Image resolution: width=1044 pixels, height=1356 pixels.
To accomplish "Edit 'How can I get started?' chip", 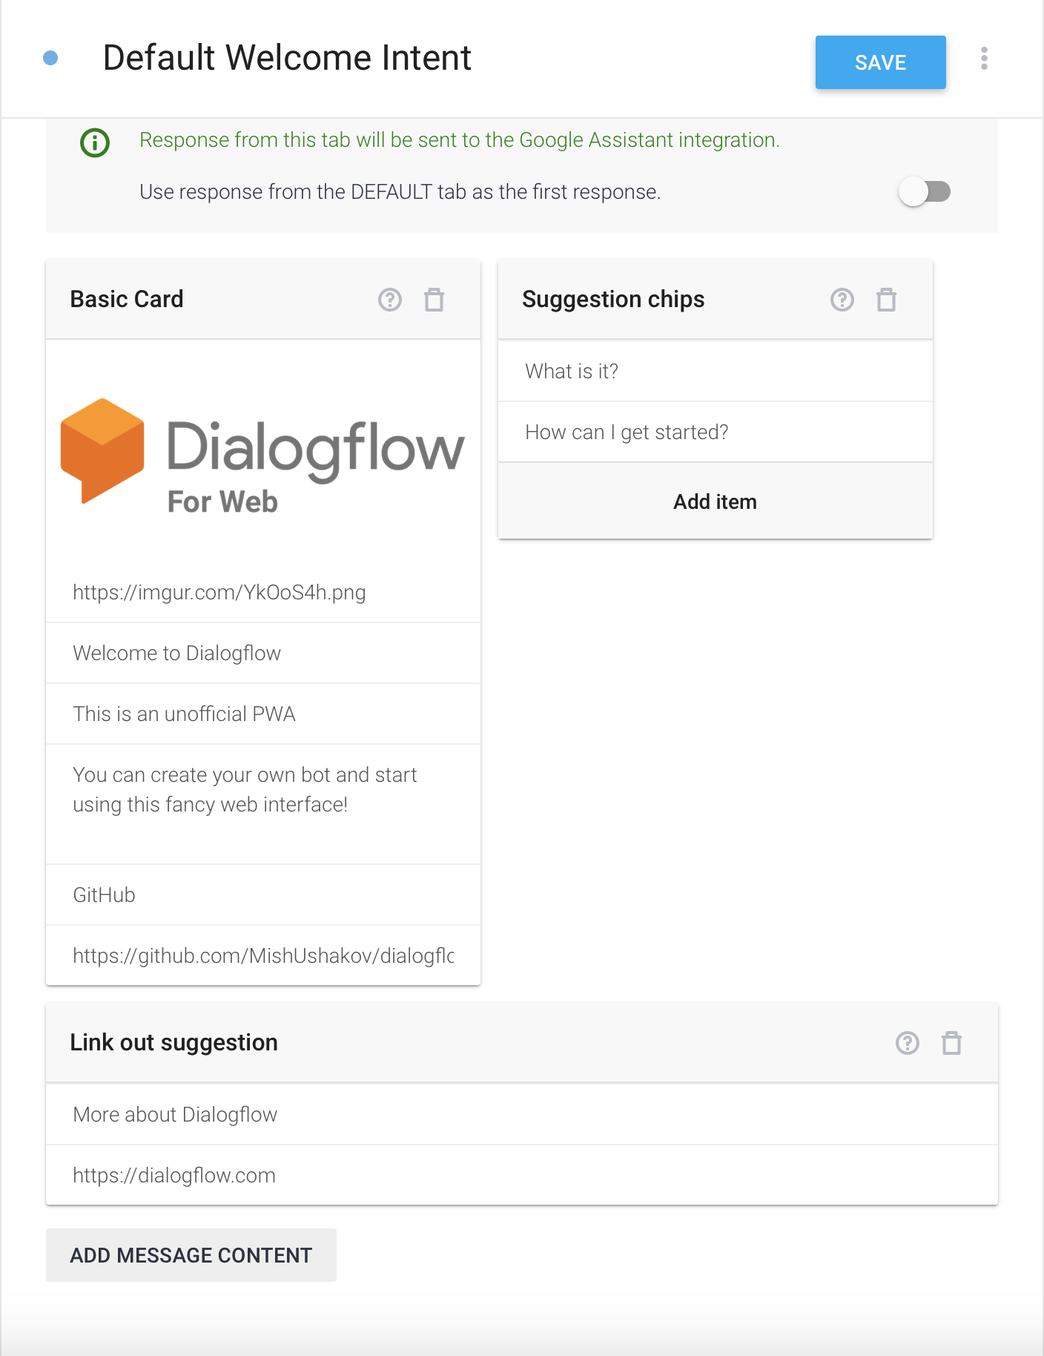I will pyautogui.click(x=716, y=432).
